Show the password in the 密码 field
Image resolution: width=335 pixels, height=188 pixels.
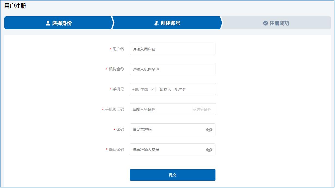coord(209,129)
